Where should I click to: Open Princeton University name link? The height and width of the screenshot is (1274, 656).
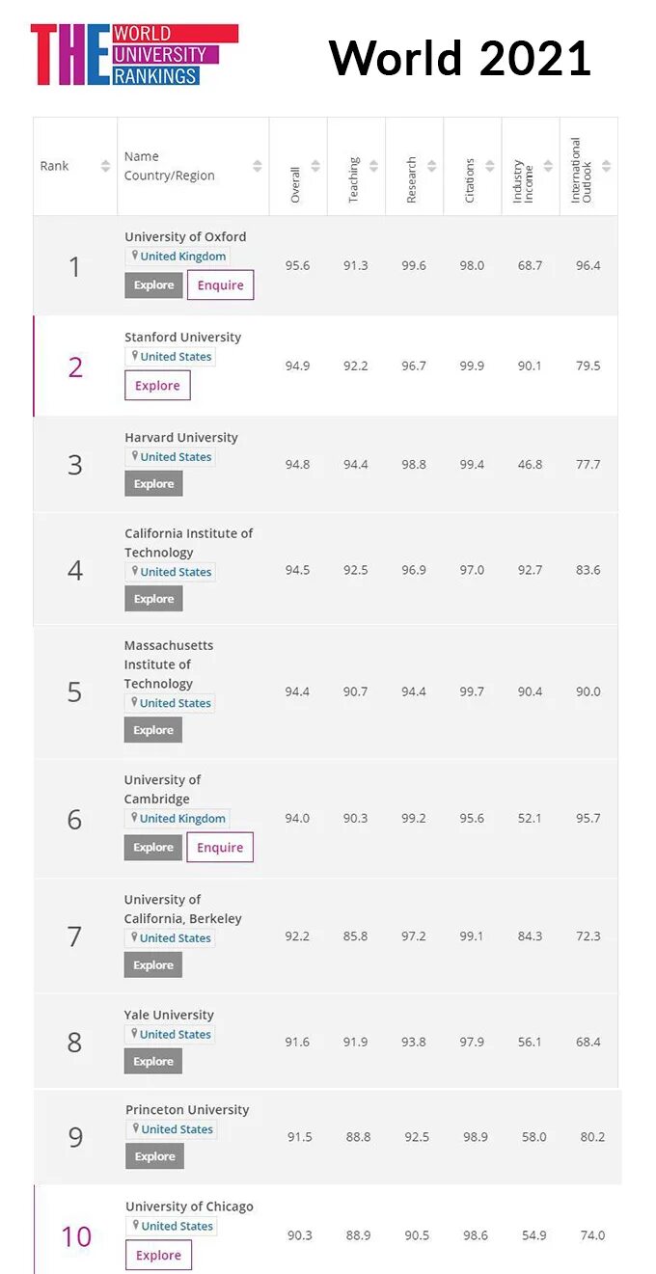tap(187, 1109)
